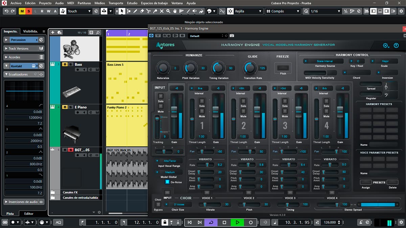Image resolution: width=406 pixels, height=228 pixels.
Task: Open the 1/16 quantize preset dropdown
Action: 325,11
